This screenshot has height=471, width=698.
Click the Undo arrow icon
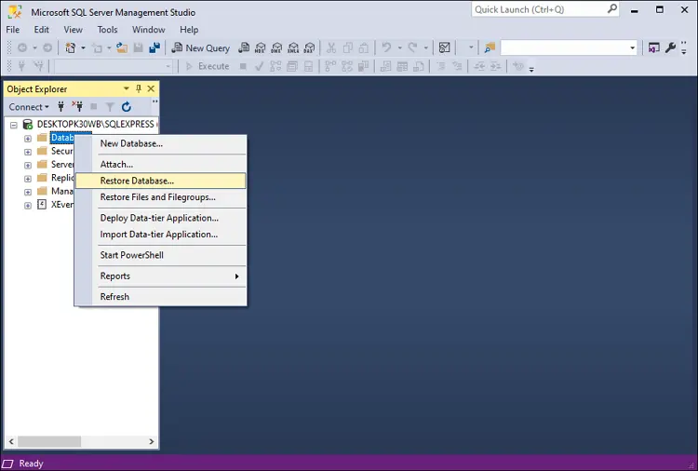point(386,47)
